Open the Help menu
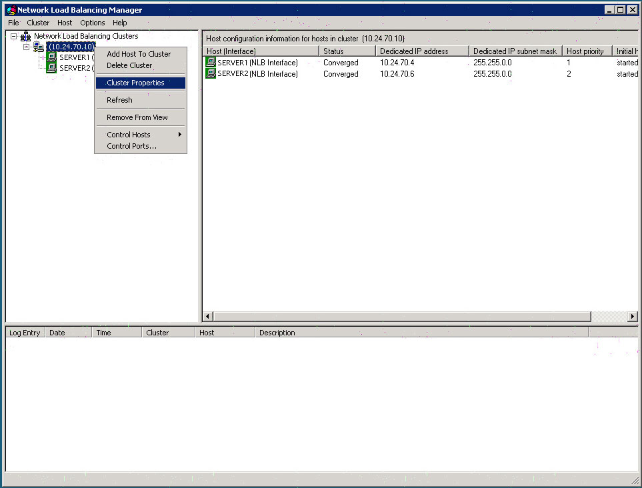This screenshot has height=488, width=642. click(119, 23)
